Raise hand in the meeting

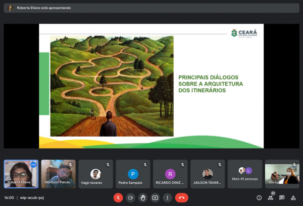tap(143, 198)
